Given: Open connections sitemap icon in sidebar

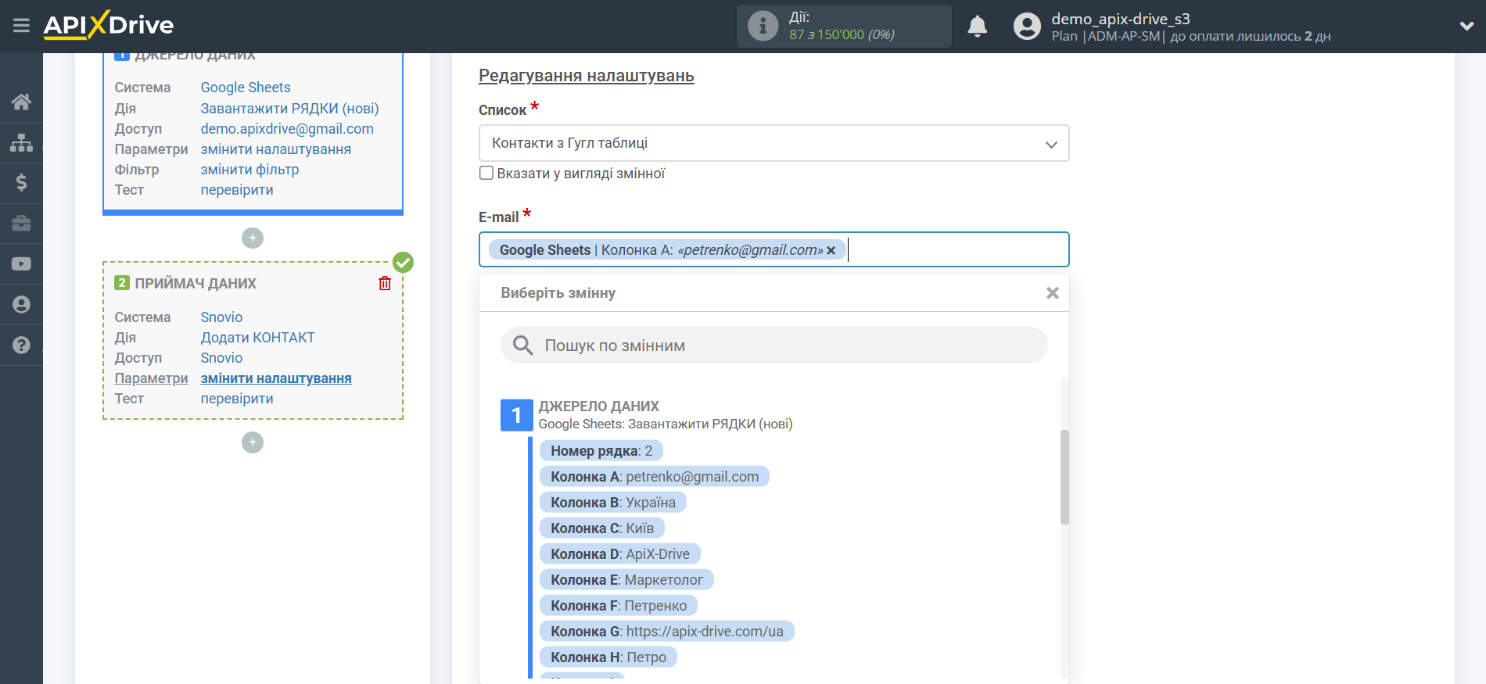Looking at the screenshot, I should click(x=21, y=142).
